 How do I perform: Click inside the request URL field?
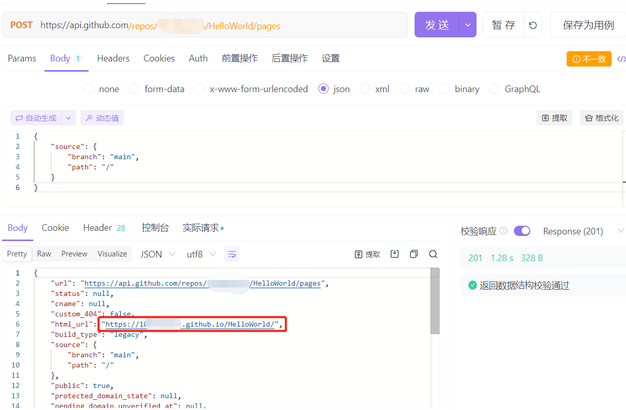(x=205, y=26)
